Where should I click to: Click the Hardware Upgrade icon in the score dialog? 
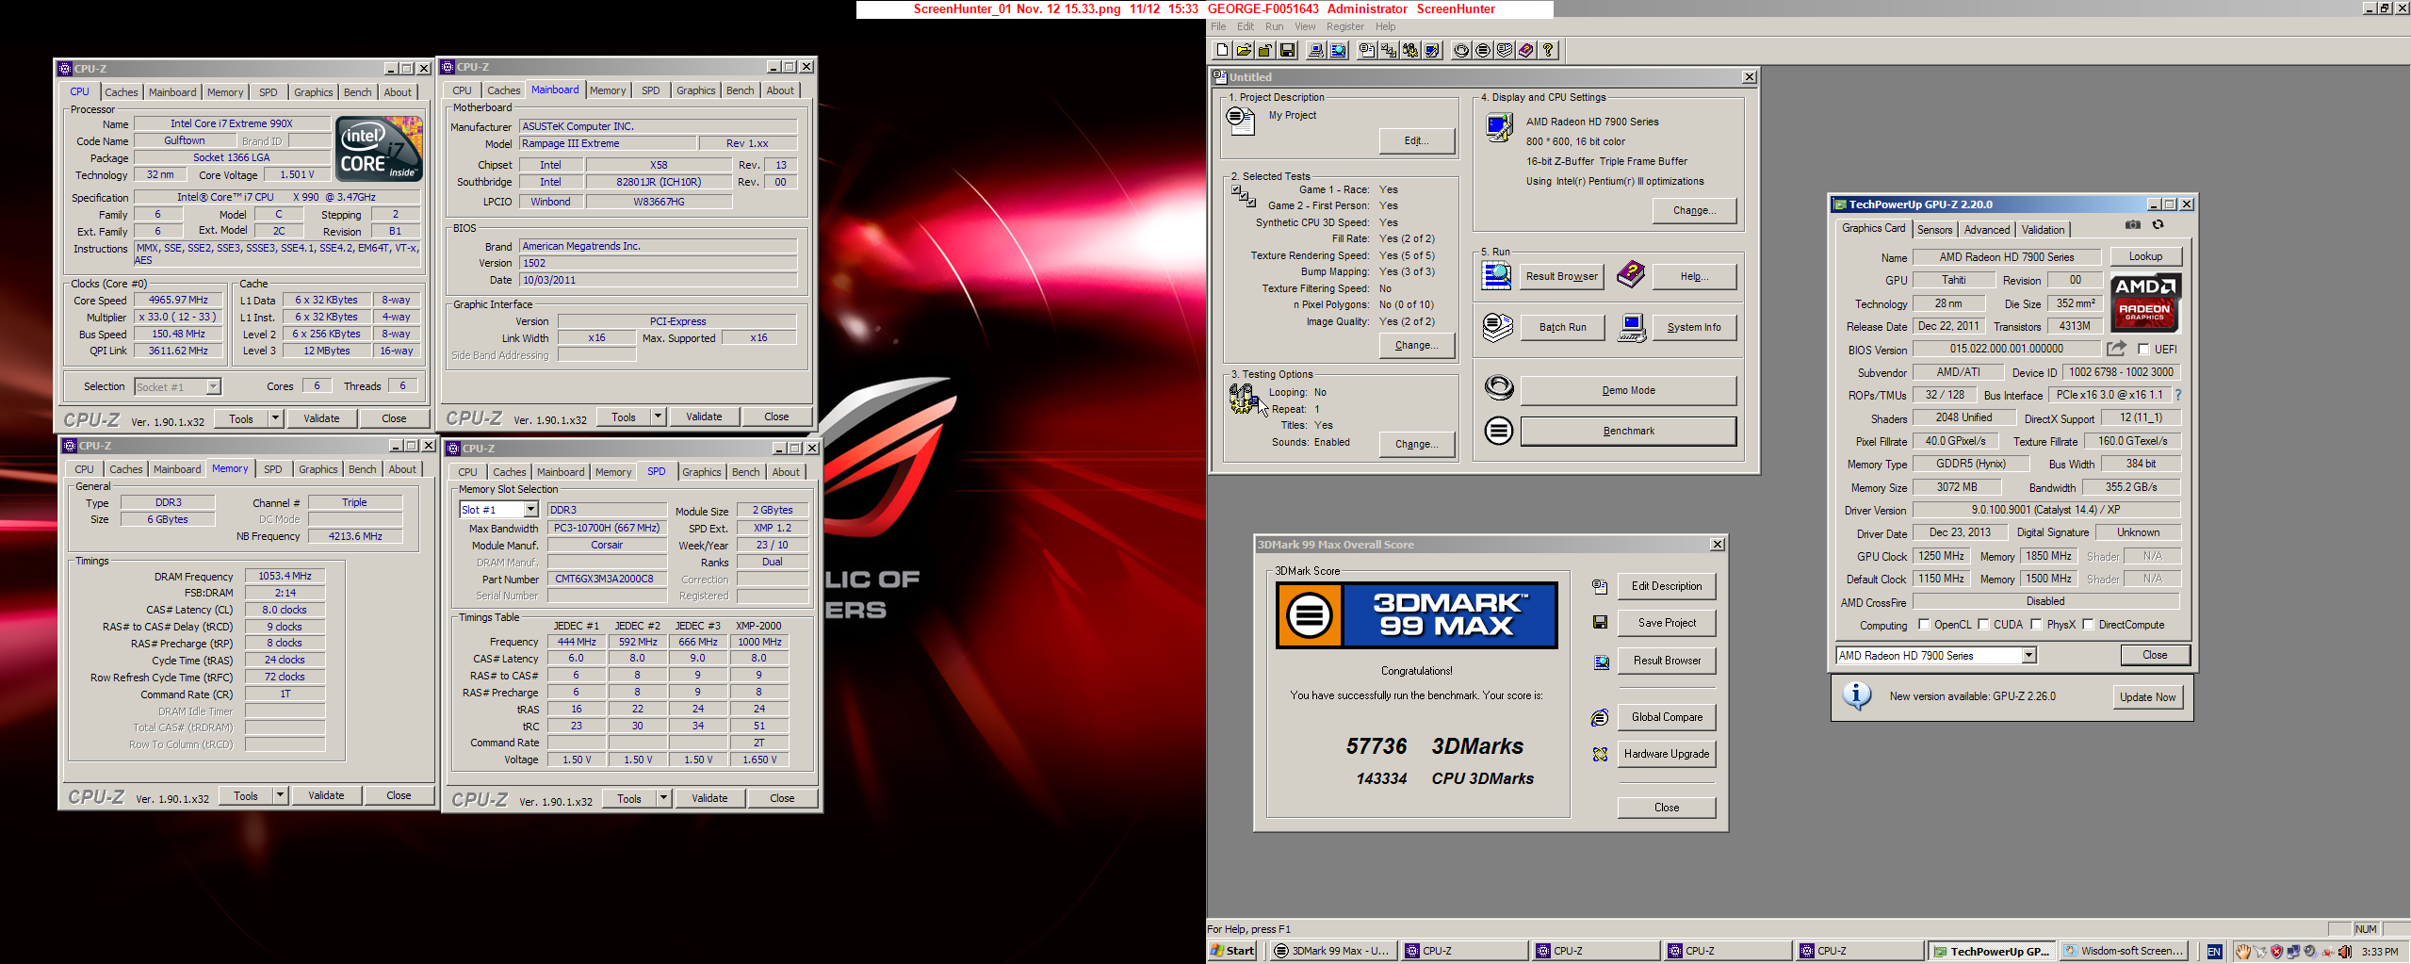pyautogui.click(x=1600, y=755)
